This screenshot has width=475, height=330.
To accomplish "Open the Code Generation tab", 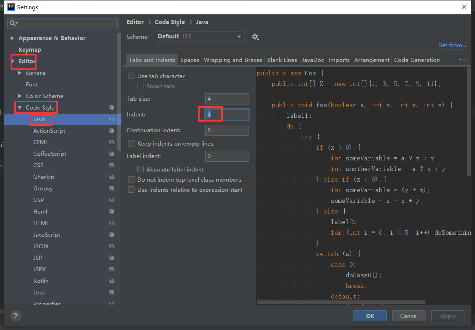I will point(417,60).
